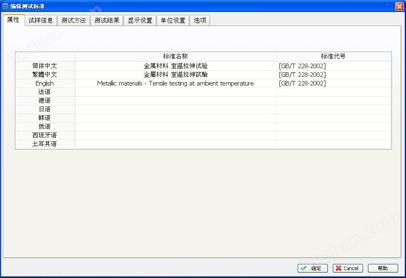Open the 测试方法 tab
Image resolution: width=406 pixels, height=278 pixels.
(x=74, y=20)
